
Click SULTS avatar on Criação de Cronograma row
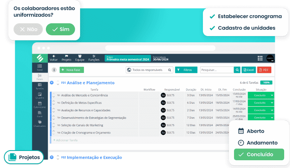point(163,133)
